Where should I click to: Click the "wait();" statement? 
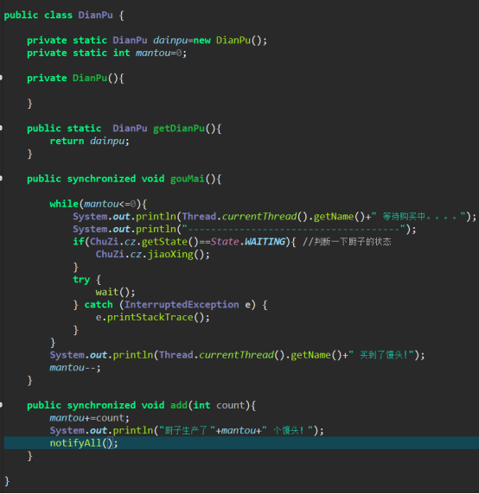point(115,292)
